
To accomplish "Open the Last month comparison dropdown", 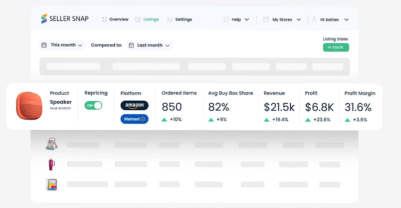I will 150,45.
